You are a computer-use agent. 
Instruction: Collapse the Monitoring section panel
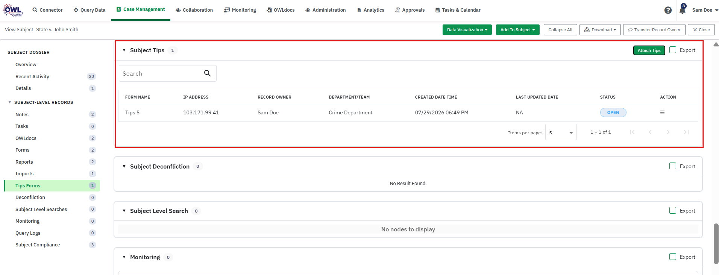tap(124, 257)
